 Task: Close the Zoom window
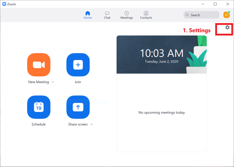tap(227, 4)
